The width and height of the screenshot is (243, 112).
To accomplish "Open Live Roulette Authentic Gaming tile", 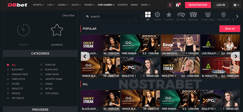I will tap(220, 45).
